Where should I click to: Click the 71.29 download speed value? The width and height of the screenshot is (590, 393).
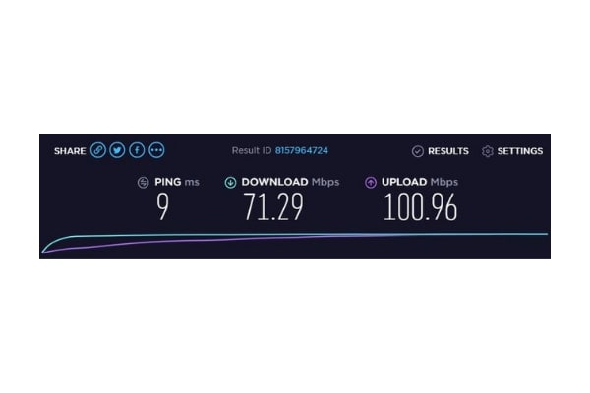273,206
